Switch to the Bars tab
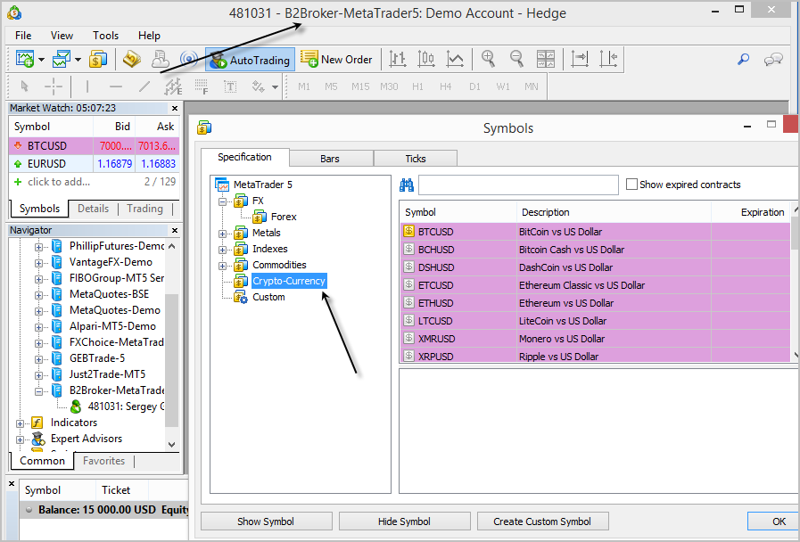 [x=330, y=159]
